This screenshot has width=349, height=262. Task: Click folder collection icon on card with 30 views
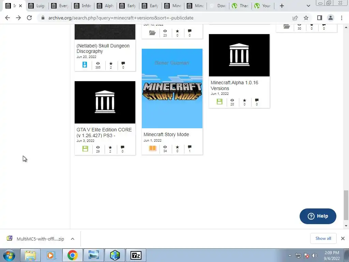point(287,27)
